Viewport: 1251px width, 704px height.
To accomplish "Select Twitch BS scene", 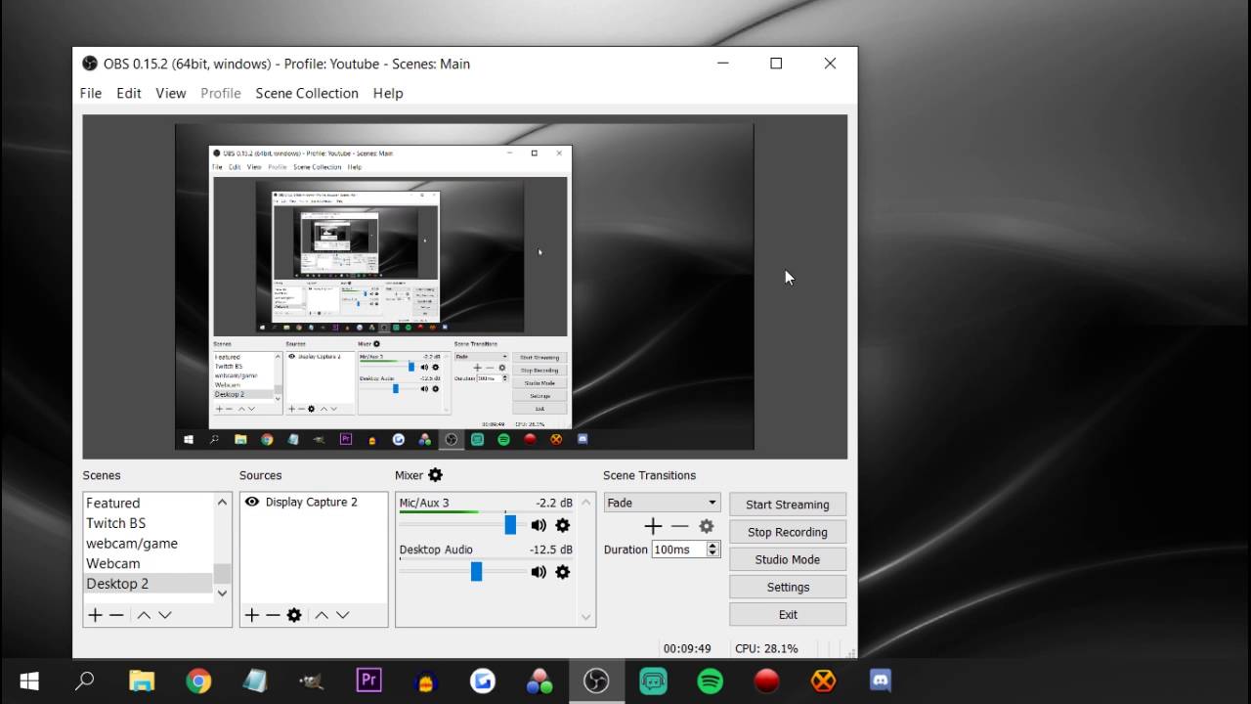I will point(149,523).
